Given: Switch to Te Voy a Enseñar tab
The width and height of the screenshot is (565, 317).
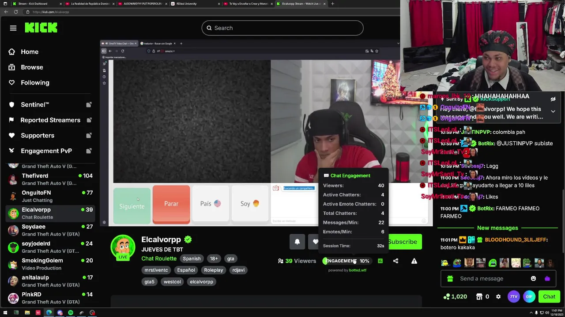Looking at the screenshot, I should coord(248,4).
